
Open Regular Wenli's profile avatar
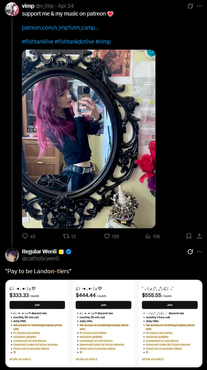coord(12,255)
